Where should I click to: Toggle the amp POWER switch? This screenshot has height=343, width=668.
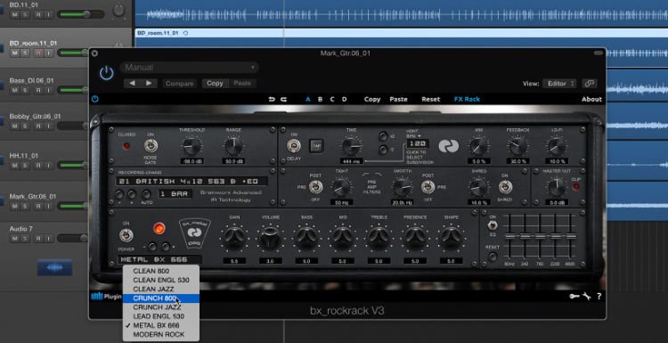click(x=126, y=235)
